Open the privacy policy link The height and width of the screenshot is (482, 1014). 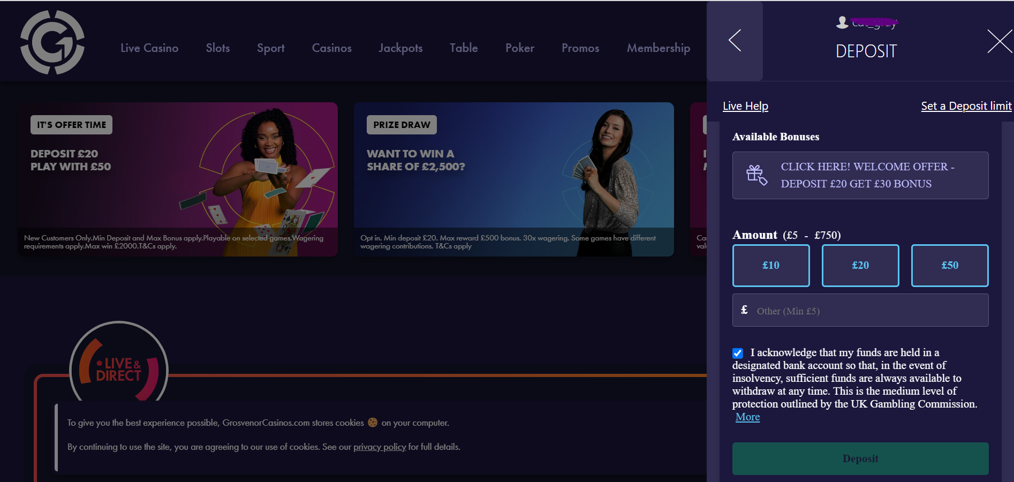tap(380, 447)
